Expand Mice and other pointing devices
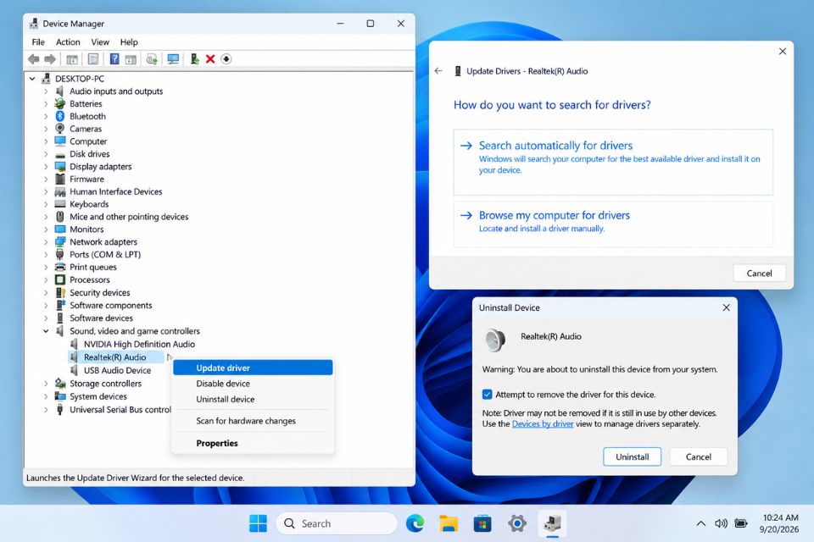This screenshot has width=814, height=542. point(46,217)
